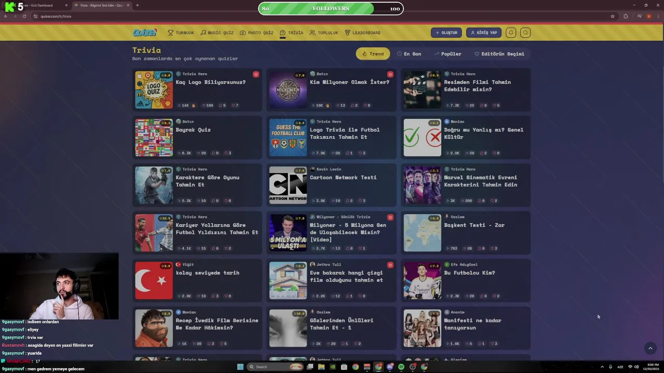The image size is (664, 373).
Task: Open the Recep İvedik quiz thumbnail
Action: pyautogui.click(x=154, y=328)
